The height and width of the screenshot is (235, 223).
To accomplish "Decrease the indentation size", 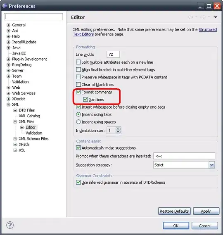I will (118, 132).
